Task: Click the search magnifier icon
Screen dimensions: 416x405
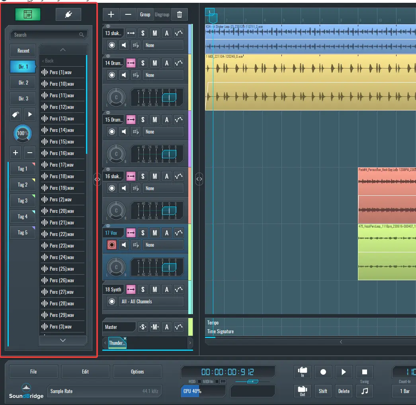Action: point(82,35)
